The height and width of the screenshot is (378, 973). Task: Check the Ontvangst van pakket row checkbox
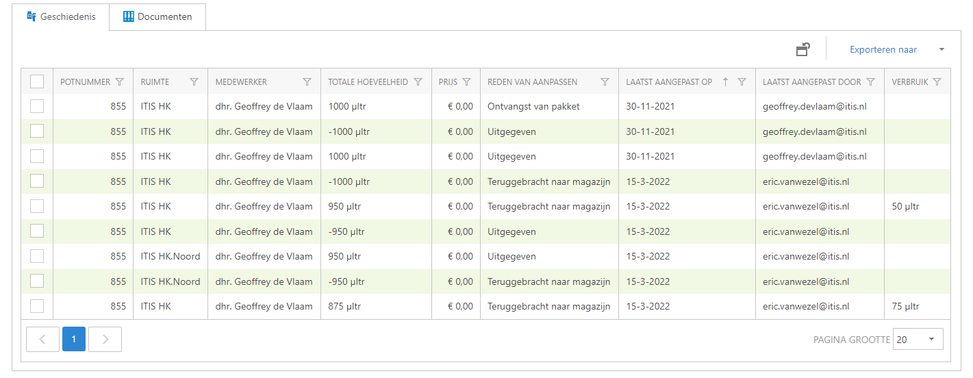(37, 106)
